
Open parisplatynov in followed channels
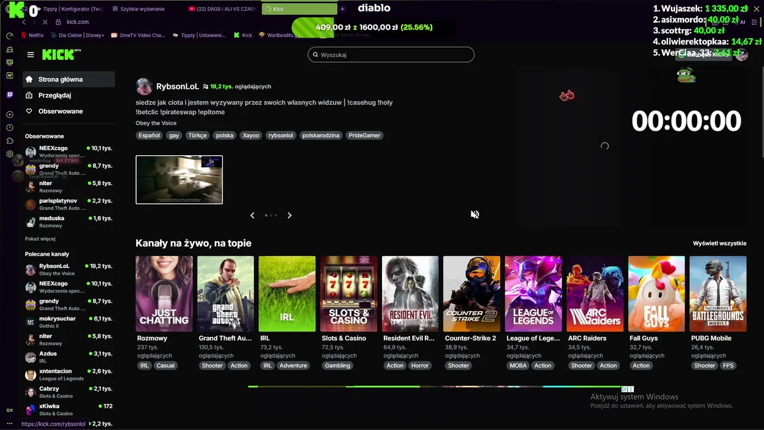(x=69, y=204)
